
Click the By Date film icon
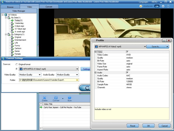point(9,17)
